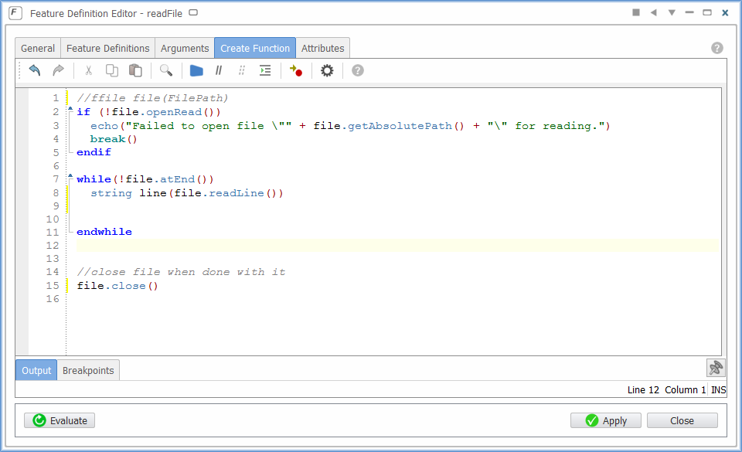Screen dimensions: 742x452
Task: Close the window using the title bar X
Action: click(x=725, y=13)
